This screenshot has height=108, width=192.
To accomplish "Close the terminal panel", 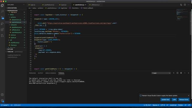I will [x=189, y=73].
